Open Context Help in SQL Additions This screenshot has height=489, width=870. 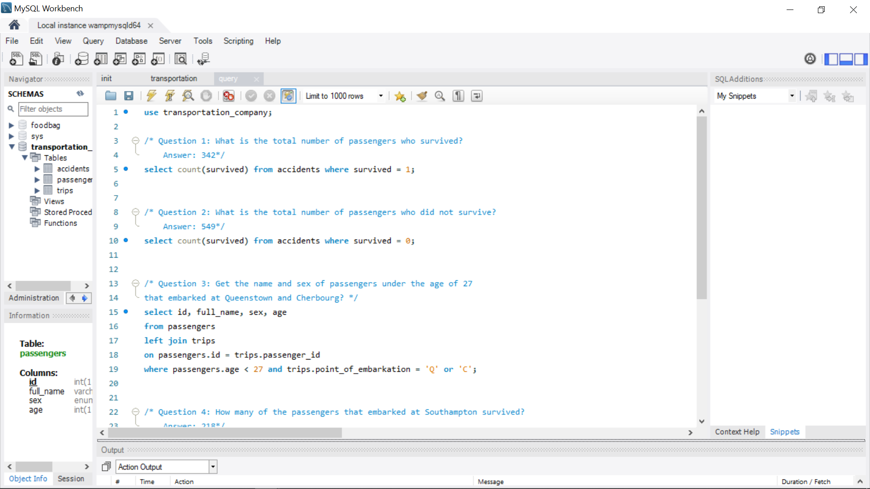click(x=737, y=431)
